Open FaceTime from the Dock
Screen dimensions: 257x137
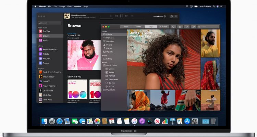(75, 121)
